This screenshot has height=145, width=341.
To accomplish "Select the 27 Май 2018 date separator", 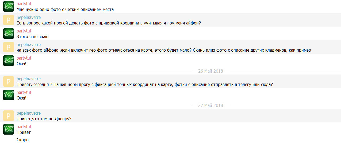I will click(210, 105).
